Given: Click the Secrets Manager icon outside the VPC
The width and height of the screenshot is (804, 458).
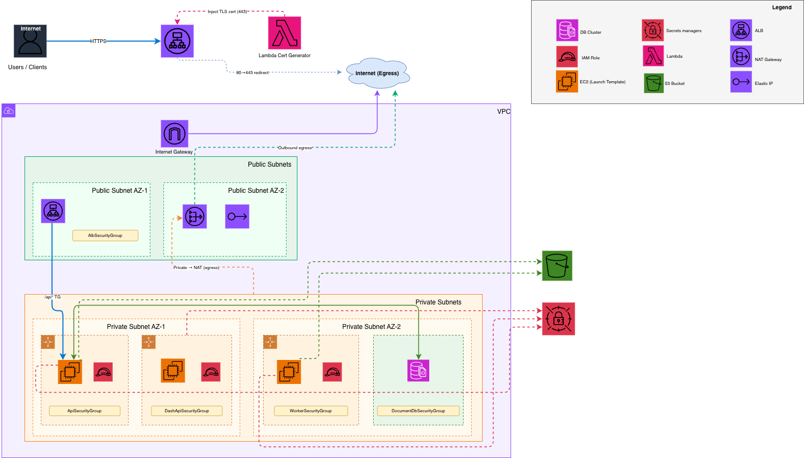Looking at the screenshot, I should tap(558, 319).
